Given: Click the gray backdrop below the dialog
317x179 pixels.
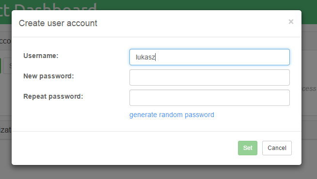Looking at the screenshot, I should tap(158, 172).
